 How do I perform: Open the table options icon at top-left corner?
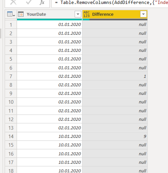(x=11, y=14)
